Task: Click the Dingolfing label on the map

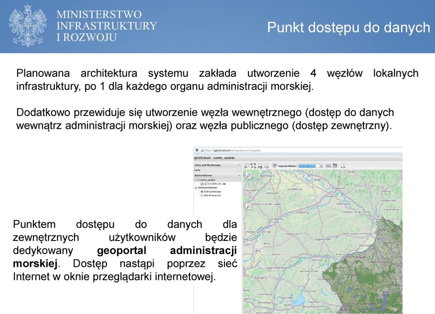Action: [303, 212]
